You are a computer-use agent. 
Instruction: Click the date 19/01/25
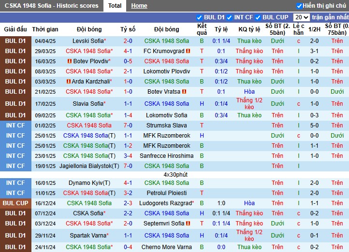click(45, 166)
